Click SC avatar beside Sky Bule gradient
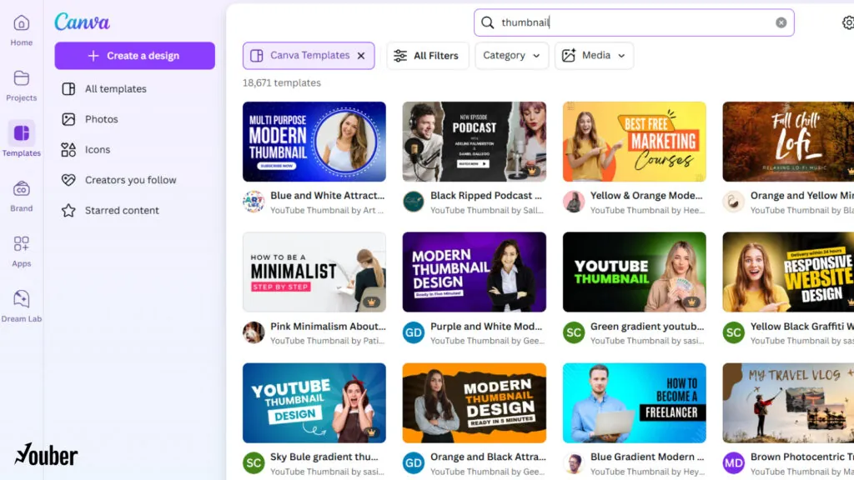The height and width of the screenshot is (480, 854). point(254,463)
